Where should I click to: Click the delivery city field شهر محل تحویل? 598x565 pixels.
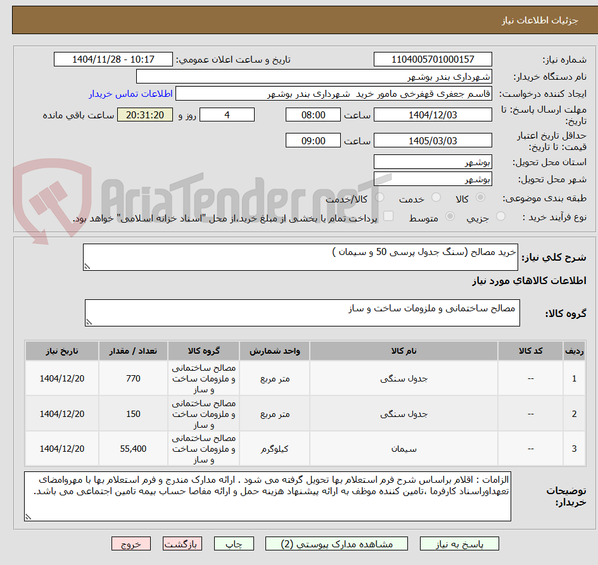click(x=433, y=179)
